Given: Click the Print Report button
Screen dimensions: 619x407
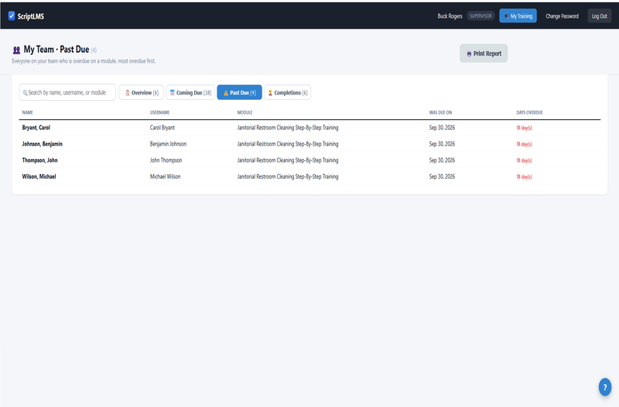Looking at the screenshot, I should tap(484, 53).
